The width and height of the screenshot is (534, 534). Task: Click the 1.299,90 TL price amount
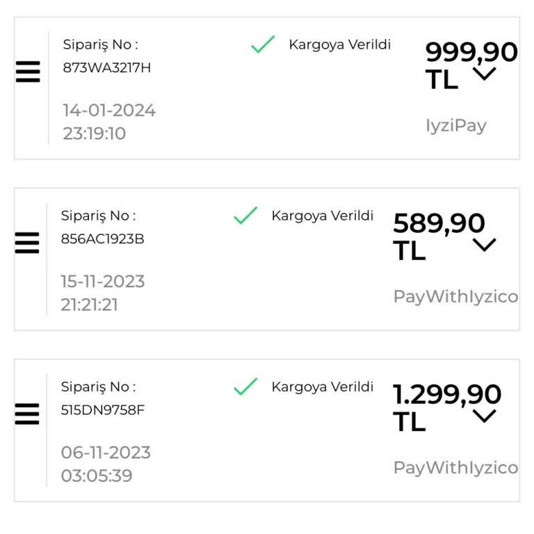tap(446, 395)
